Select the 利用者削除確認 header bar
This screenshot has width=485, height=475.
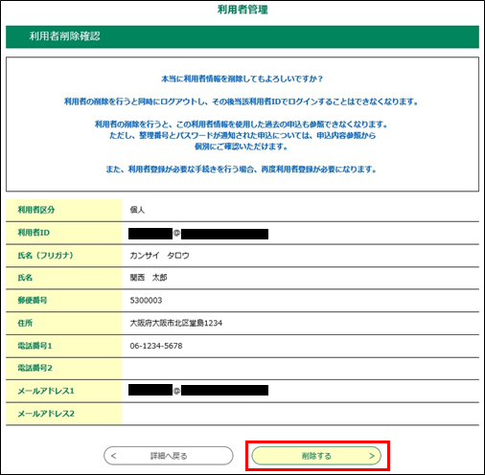242,36
